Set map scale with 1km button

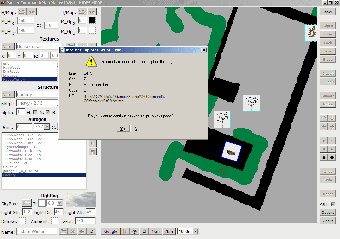(156, 231)
